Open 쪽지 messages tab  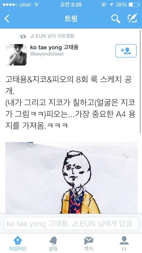pos(89,243)
